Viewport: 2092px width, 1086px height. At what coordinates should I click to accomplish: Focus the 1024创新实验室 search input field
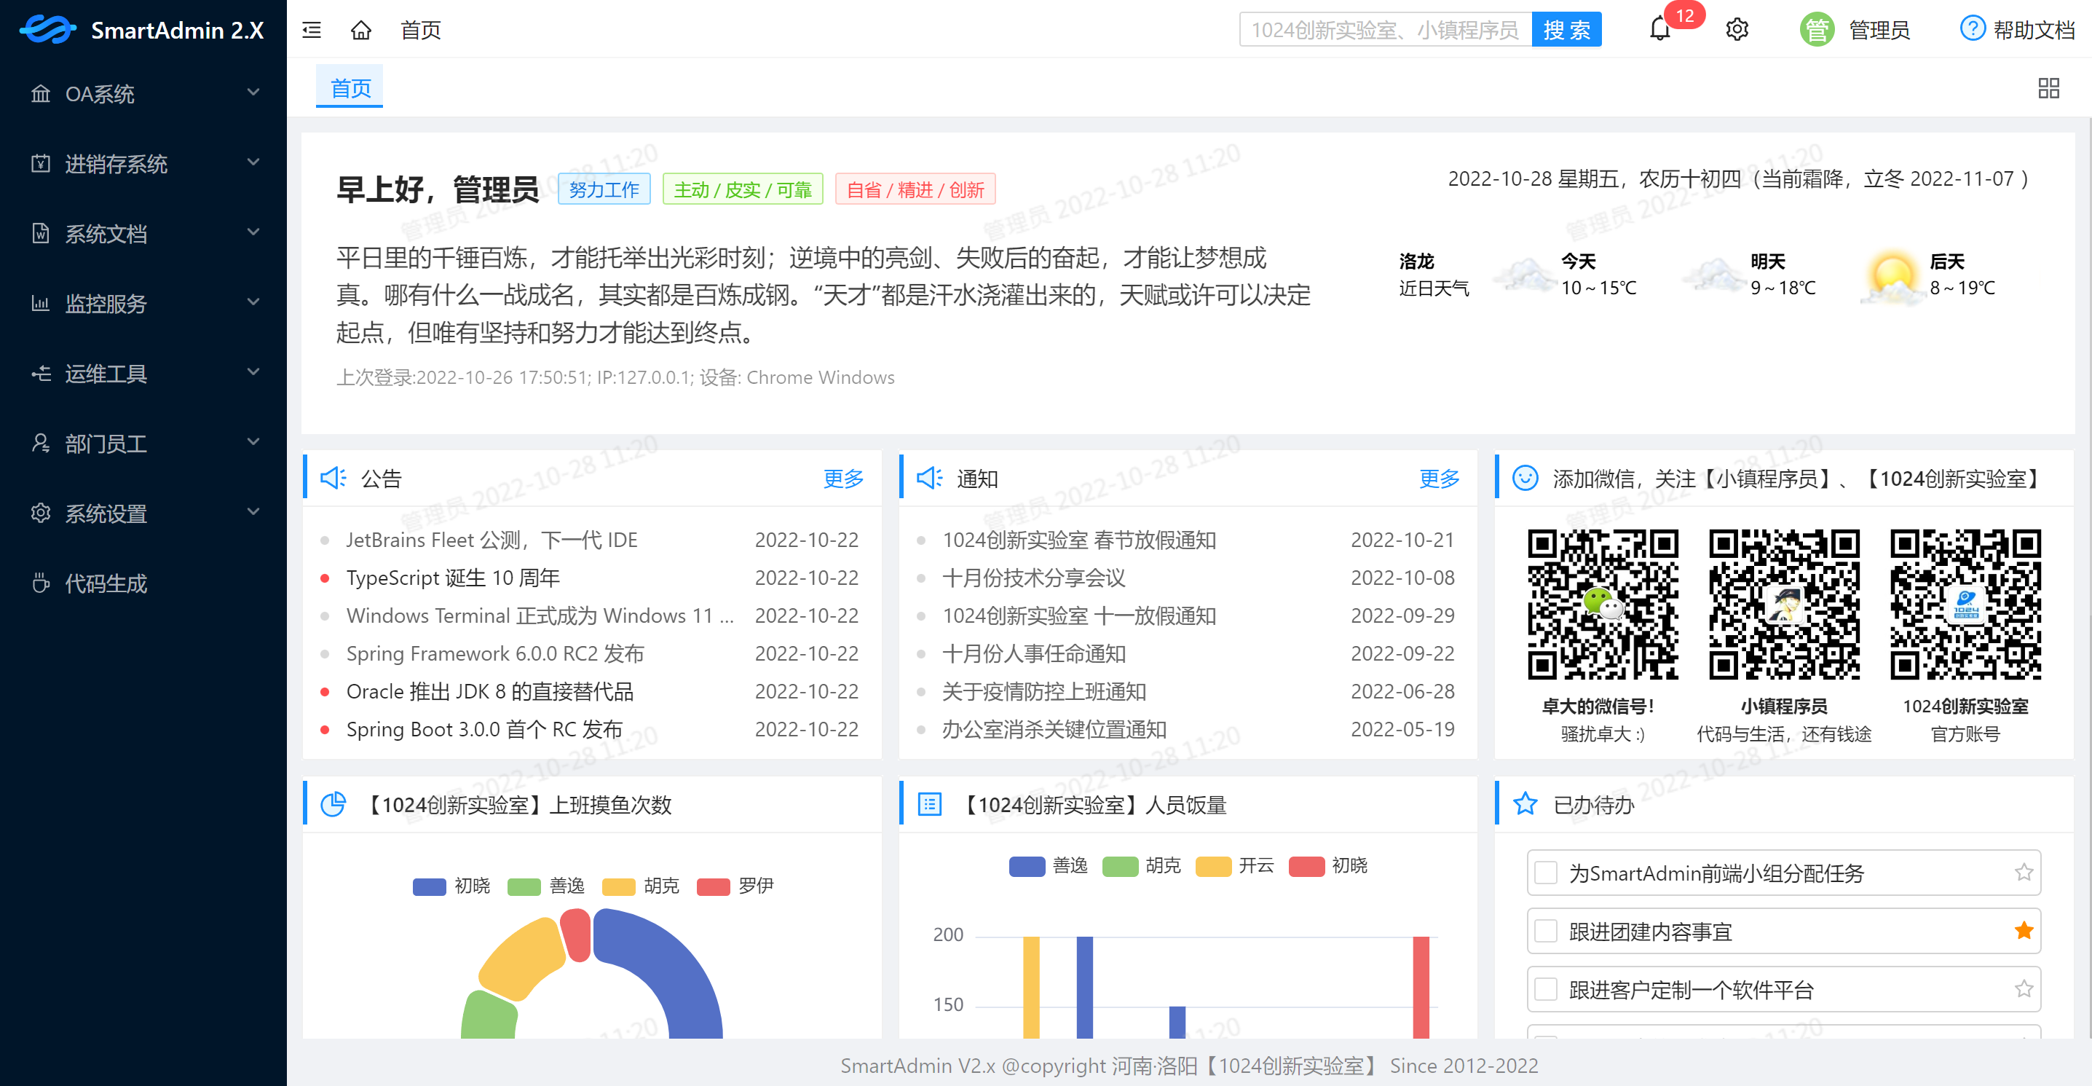pos(1385,30)
